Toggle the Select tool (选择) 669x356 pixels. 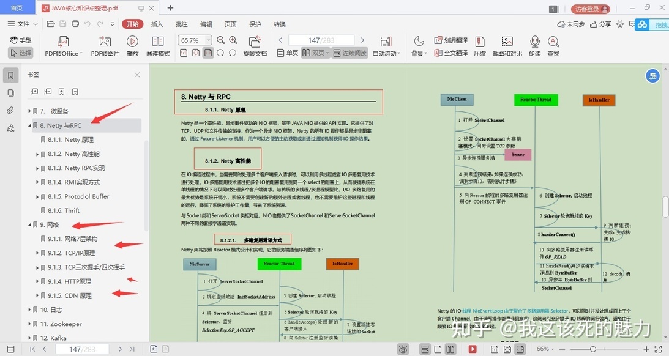20,53
